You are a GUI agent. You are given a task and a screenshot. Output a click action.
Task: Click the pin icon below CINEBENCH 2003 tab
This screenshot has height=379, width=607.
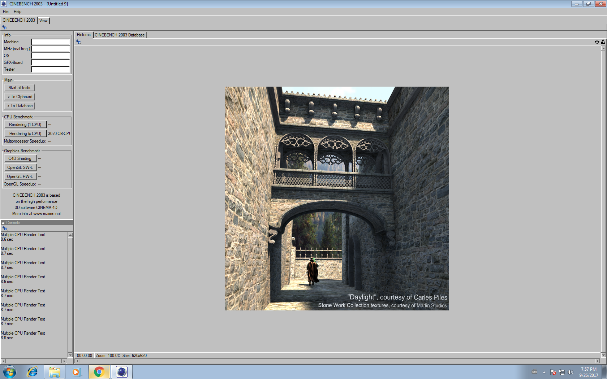point(4,27)
